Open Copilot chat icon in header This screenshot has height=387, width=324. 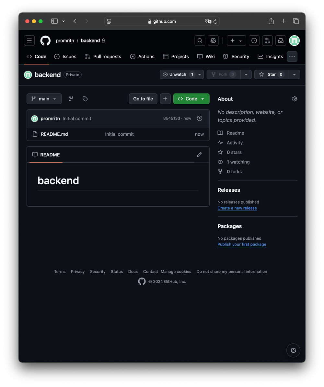click(213, 40)
